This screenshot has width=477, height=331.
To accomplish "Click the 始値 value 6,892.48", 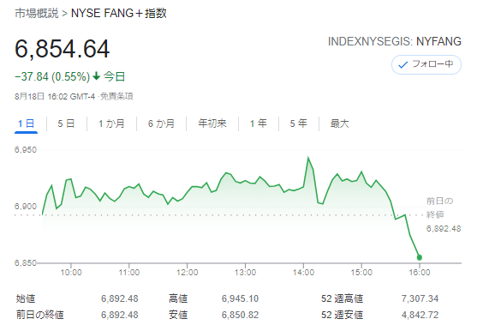I will [120, 298].
